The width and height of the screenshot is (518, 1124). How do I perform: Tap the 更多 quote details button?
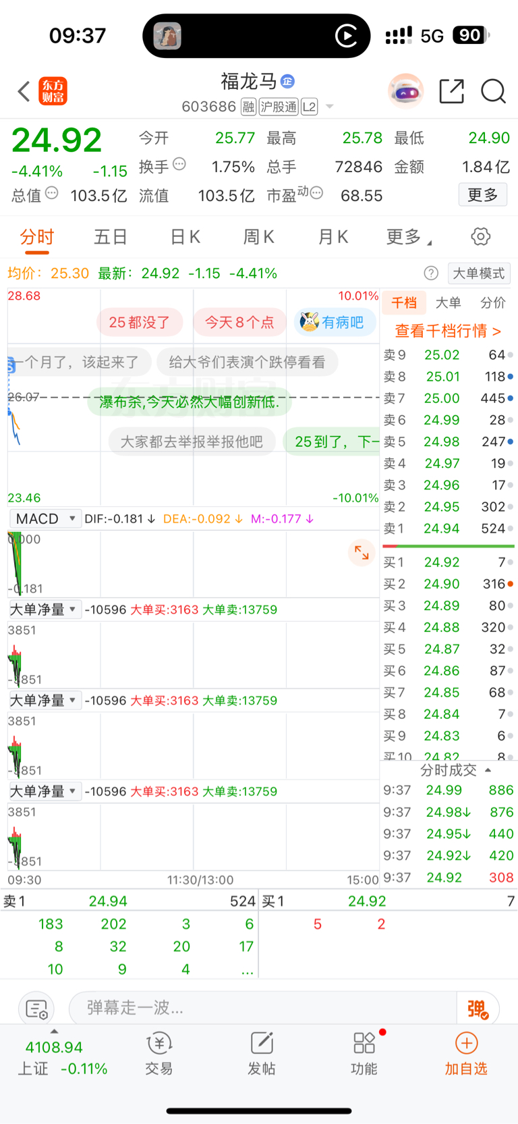(x=483, y=194)
